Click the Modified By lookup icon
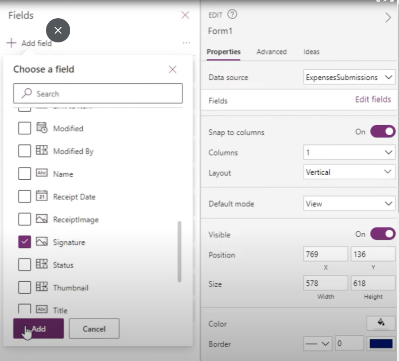399x361 pixels. click(x=42, y=150)
